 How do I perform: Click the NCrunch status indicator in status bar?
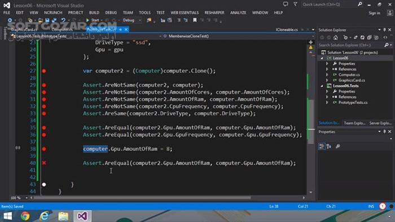point(383,206)
